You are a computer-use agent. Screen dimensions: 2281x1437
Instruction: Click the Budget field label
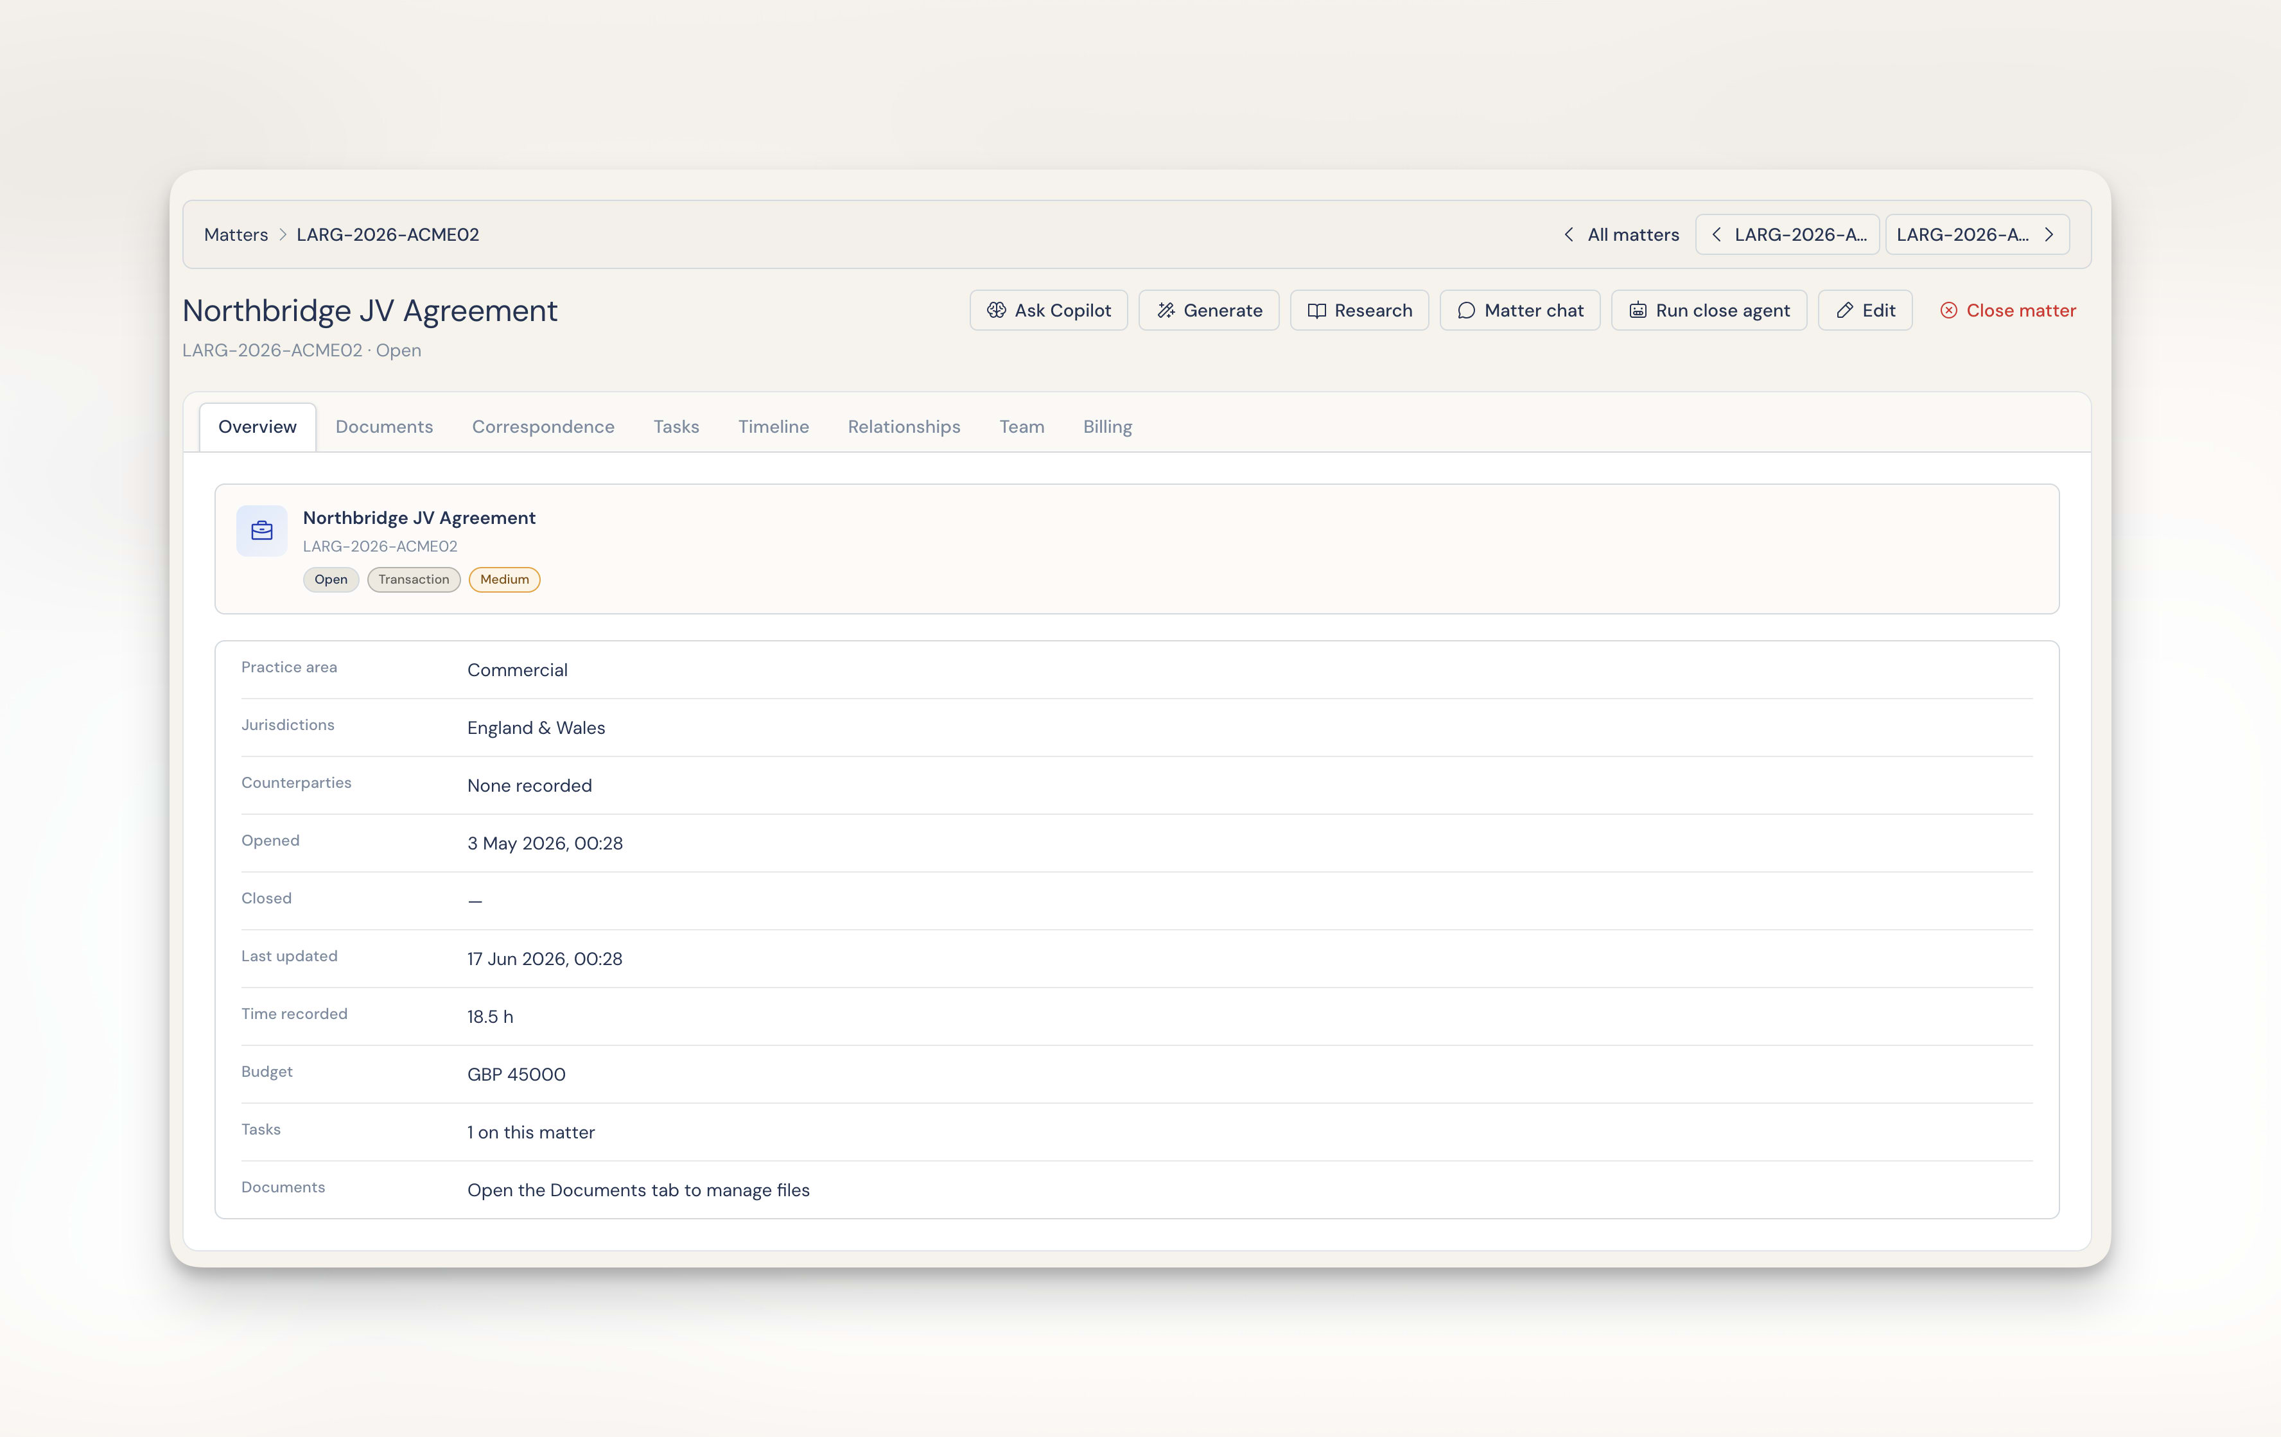pos(267,1072)
